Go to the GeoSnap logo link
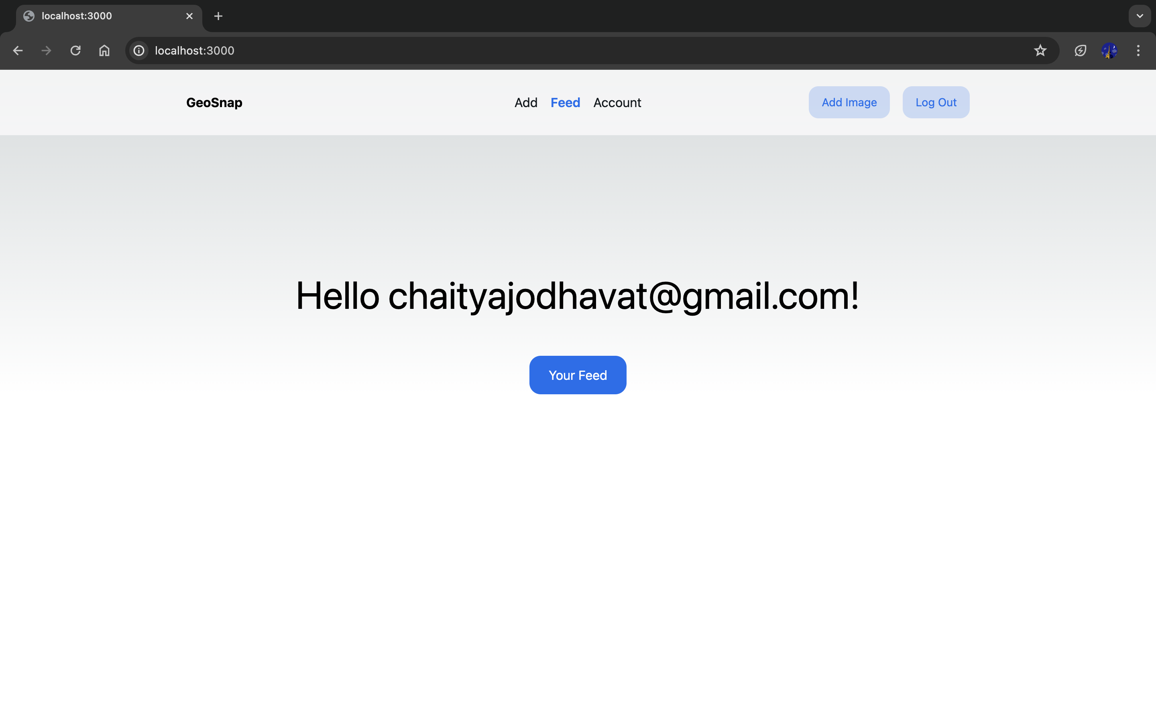 coord(214,103)
